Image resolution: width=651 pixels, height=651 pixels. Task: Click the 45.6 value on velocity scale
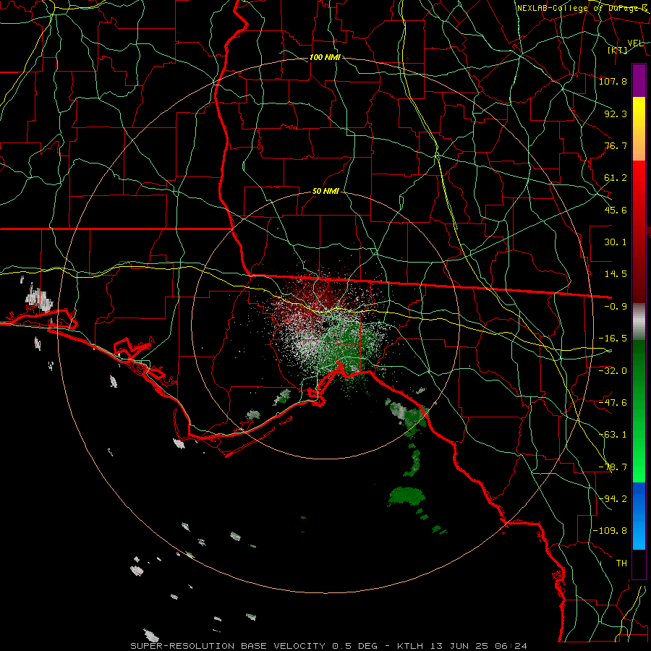point(616,210)
